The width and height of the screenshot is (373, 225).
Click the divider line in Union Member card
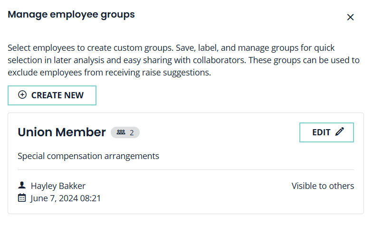(x=185, y=169)
